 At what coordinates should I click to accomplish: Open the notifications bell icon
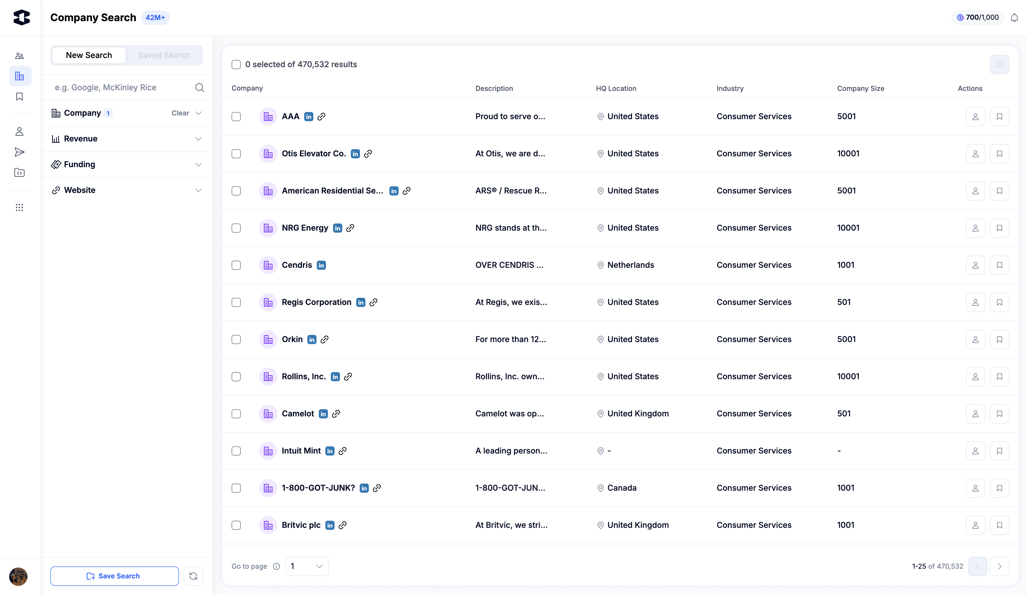[1014, 17]
